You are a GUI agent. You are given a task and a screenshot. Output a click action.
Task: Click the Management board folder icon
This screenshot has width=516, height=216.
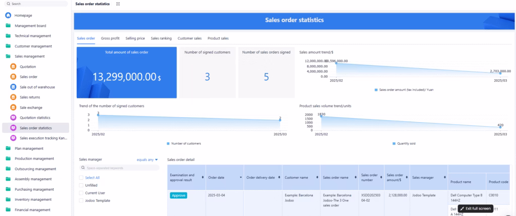pos(8,26)
